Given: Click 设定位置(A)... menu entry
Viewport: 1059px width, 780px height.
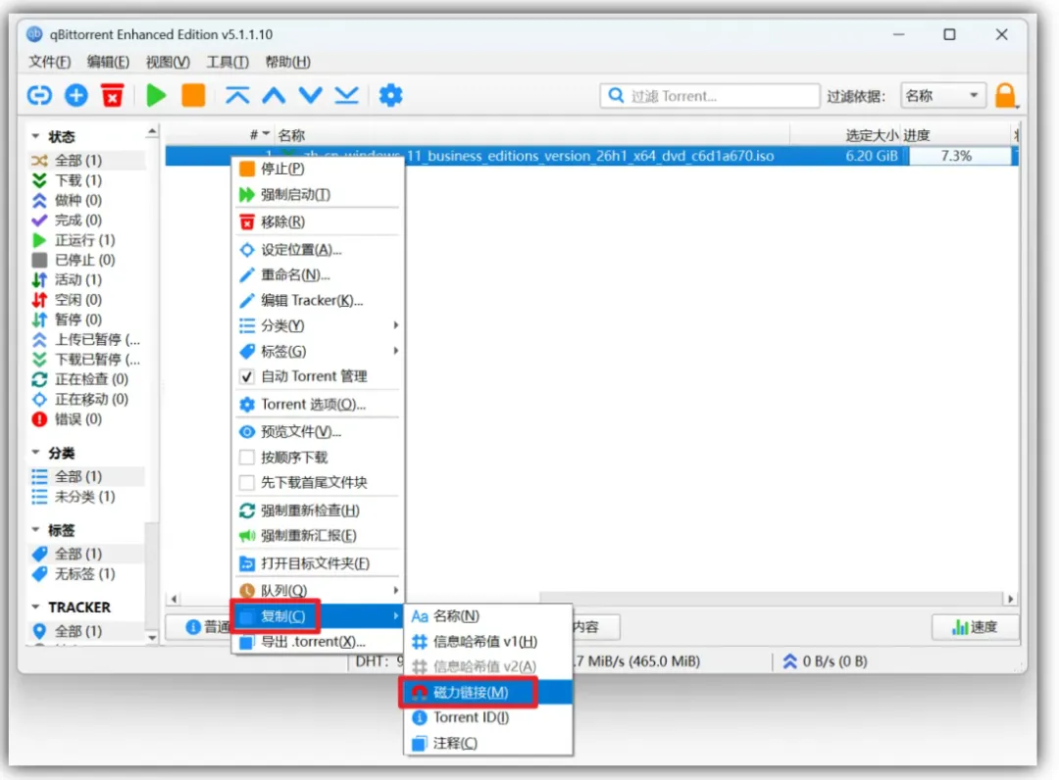Looking at the screenshot, I should (317, 250).
